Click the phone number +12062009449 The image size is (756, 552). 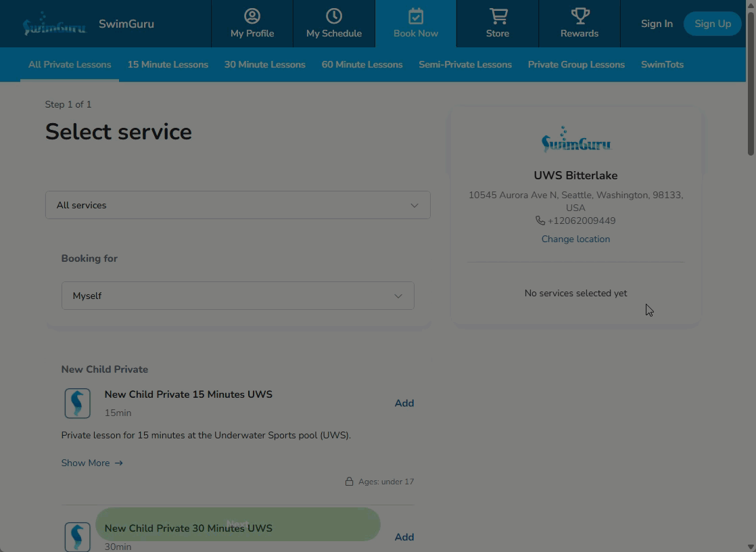click(x=582, y=221)
